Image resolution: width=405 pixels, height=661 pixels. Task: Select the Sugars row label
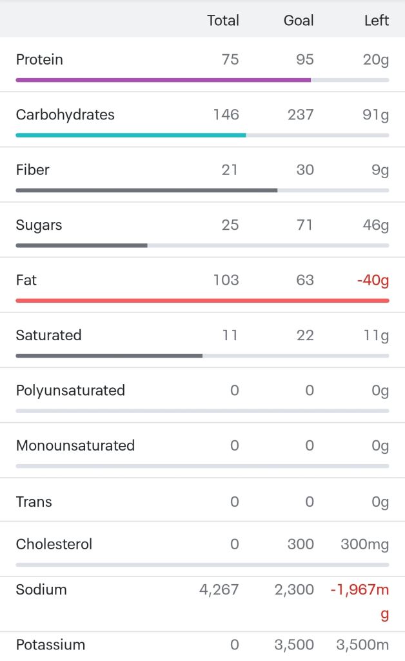39,225
